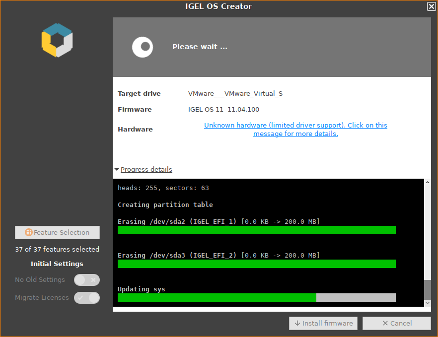Click the Erasing /dev/sda3 progress bar
Image resolution: width=438 pixels, height=337 pixels.
coord(257,264)
